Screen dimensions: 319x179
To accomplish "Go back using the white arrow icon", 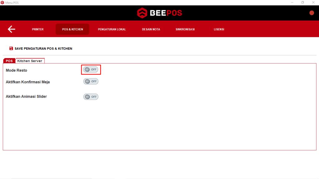I will click(x=12, y=29).
